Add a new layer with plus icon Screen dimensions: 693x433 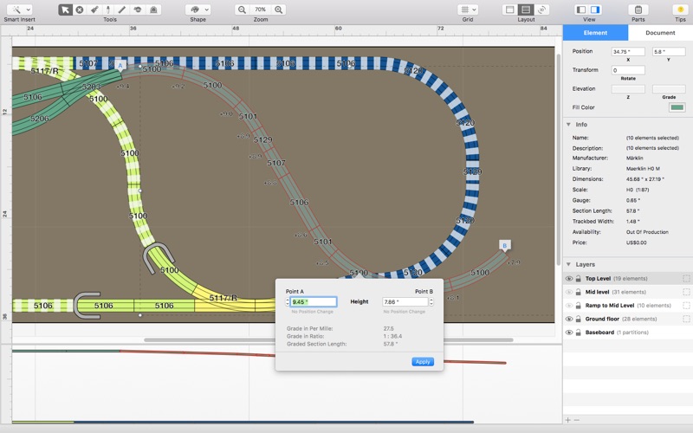568,420
